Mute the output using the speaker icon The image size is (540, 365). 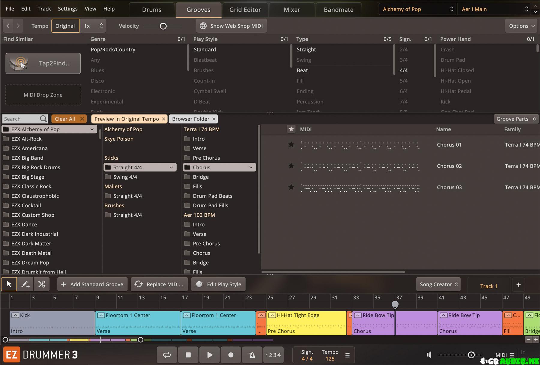429,355
